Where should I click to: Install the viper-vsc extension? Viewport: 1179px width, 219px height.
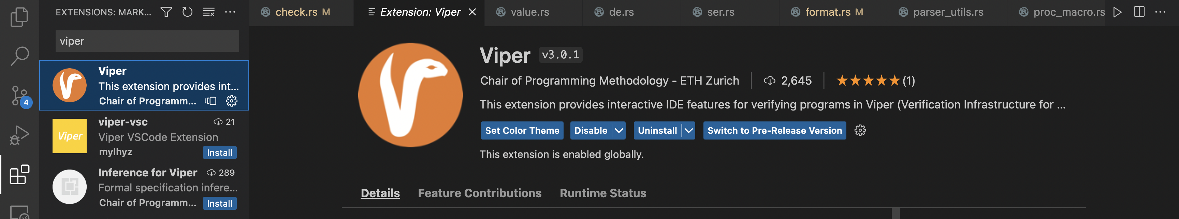pyautogui.click(x=220, y=153)
